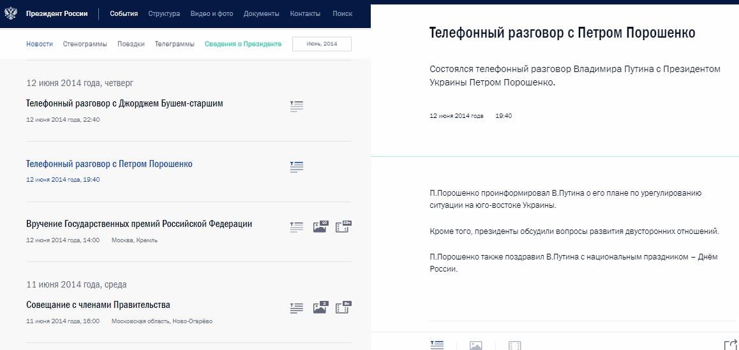Go to 'Документы' in the top navigation
Screen dimensions: 739x350
pyautogui.click(x=261, y=13)
